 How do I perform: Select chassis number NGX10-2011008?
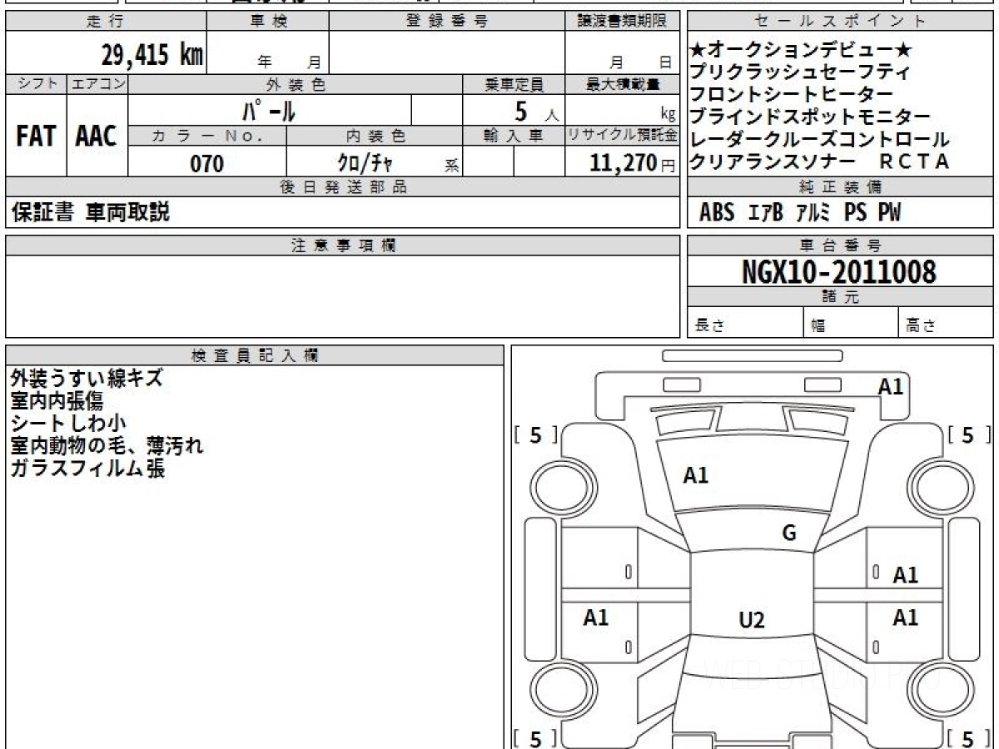(839, 271)
